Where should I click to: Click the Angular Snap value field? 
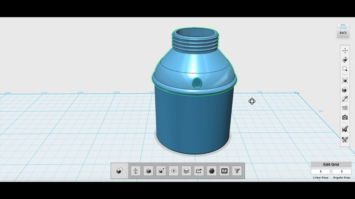[341, 172]
